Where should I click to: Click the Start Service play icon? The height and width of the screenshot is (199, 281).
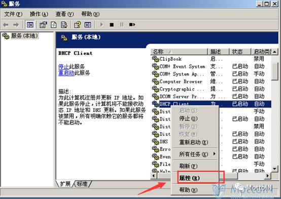point(101,25)
